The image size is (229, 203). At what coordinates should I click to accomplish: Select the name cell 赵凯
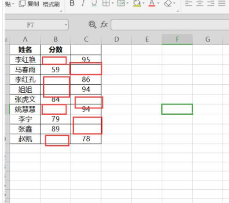pos(25,139)
